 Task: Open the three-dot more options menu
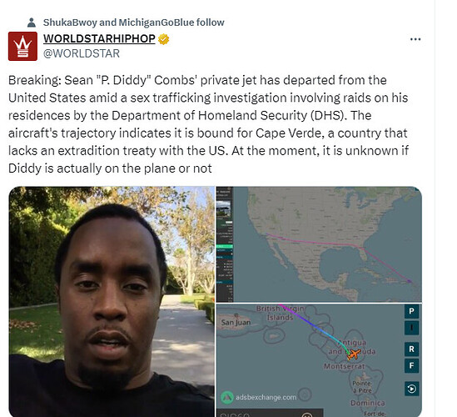click(415, 39)
